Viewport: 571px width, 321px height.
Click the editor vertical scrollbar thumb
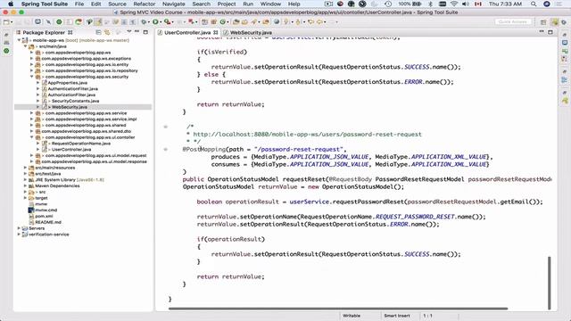pos(550,283)
